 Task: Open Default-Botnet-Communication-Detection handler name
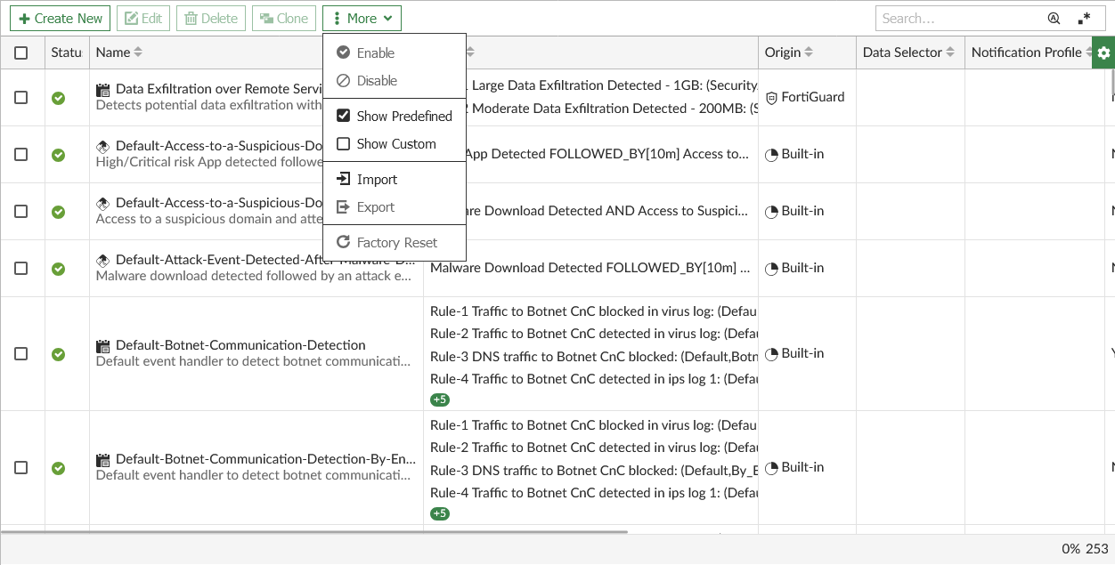(240, 345)
